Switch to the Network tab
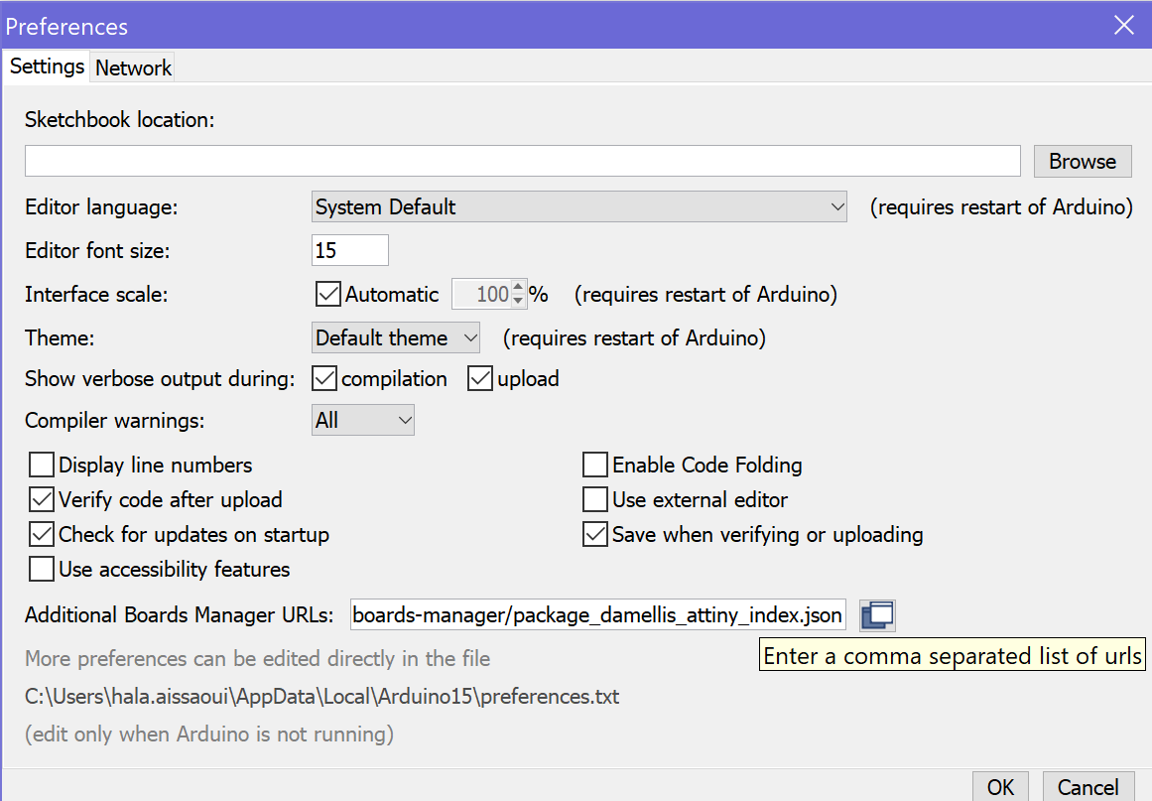 pyautogui.click(x=133, y=67)
